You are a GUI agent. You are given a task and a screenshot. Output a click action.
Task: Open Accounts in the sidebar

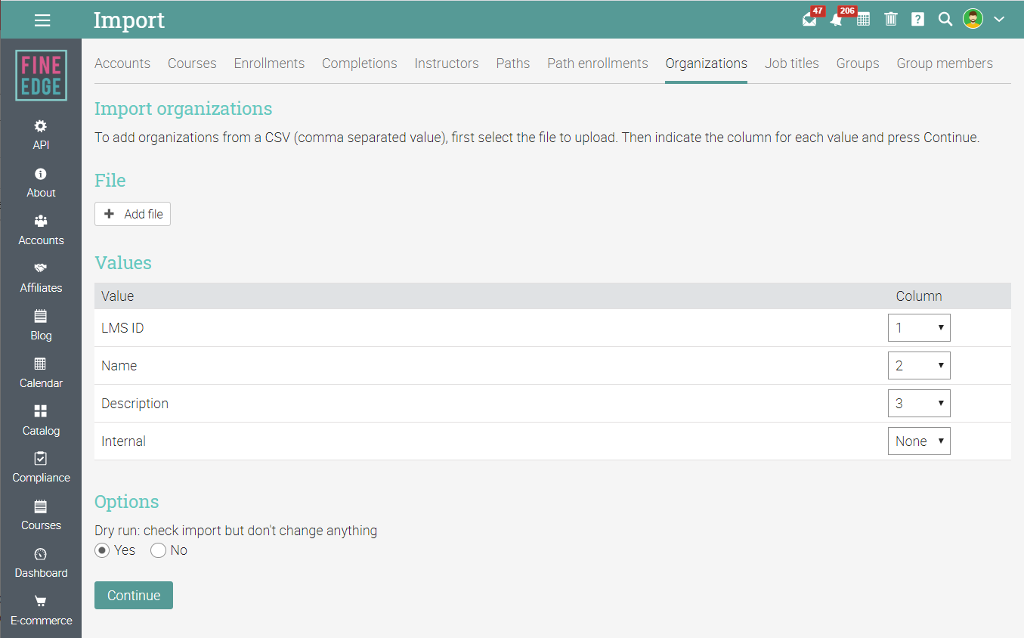coord(41,230)
